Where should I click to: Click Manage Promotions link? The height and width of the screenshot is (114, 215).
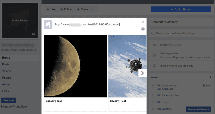(x=14, y=107)
